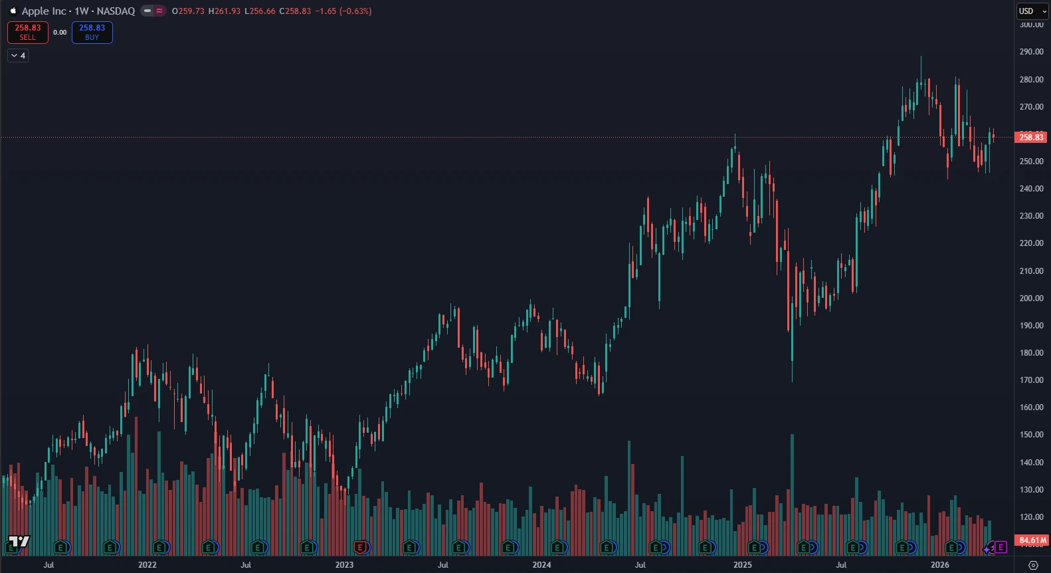
Task: Open the last earnings marker before Jul 2022
Action: [209, 548]
